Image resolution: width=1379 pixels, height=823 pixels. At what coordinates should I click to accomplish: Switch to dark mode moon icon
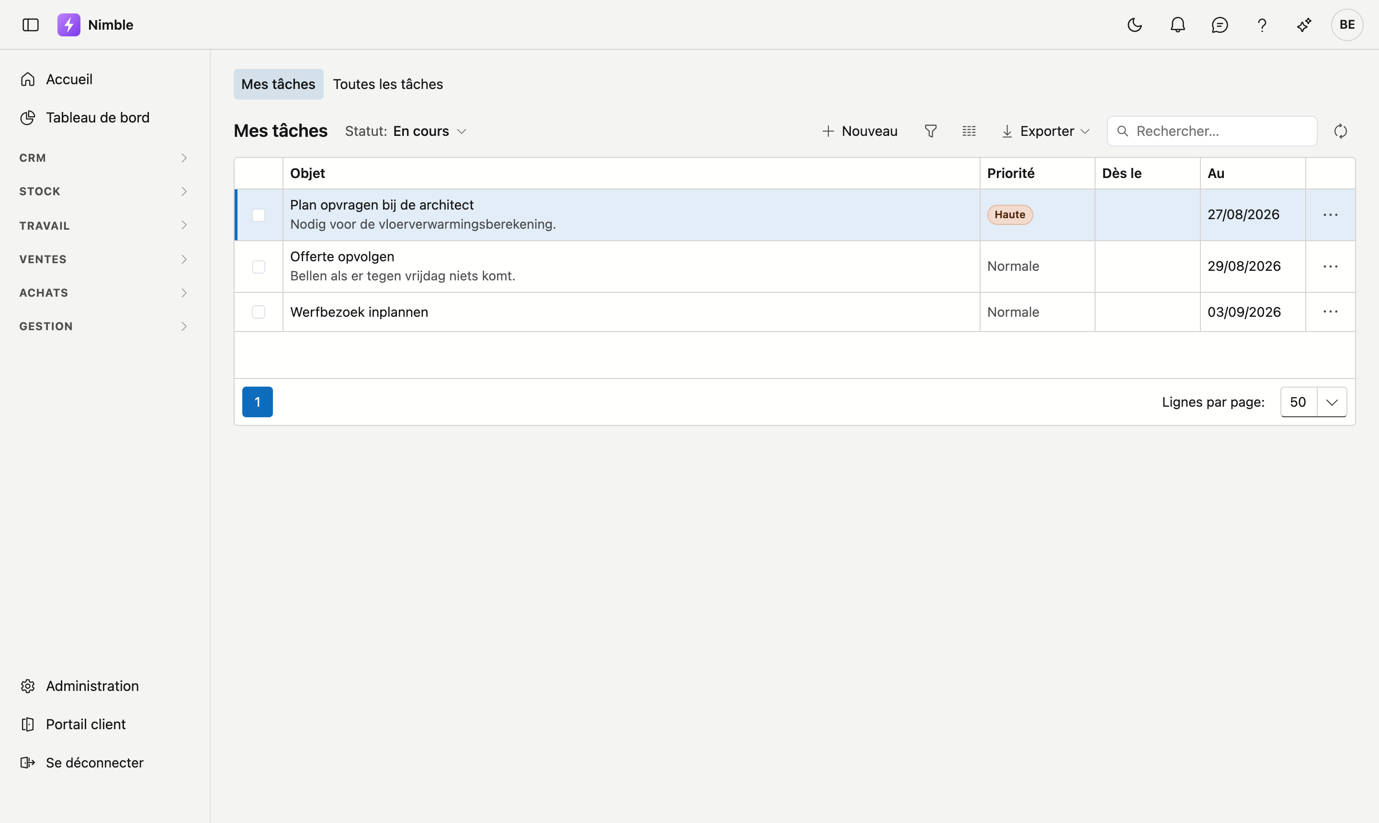[x=1134, y=25]
